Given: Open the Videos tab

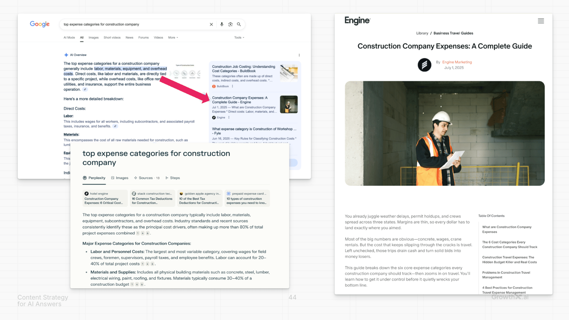Looking at the screenshot, I should tap(159, 38).
